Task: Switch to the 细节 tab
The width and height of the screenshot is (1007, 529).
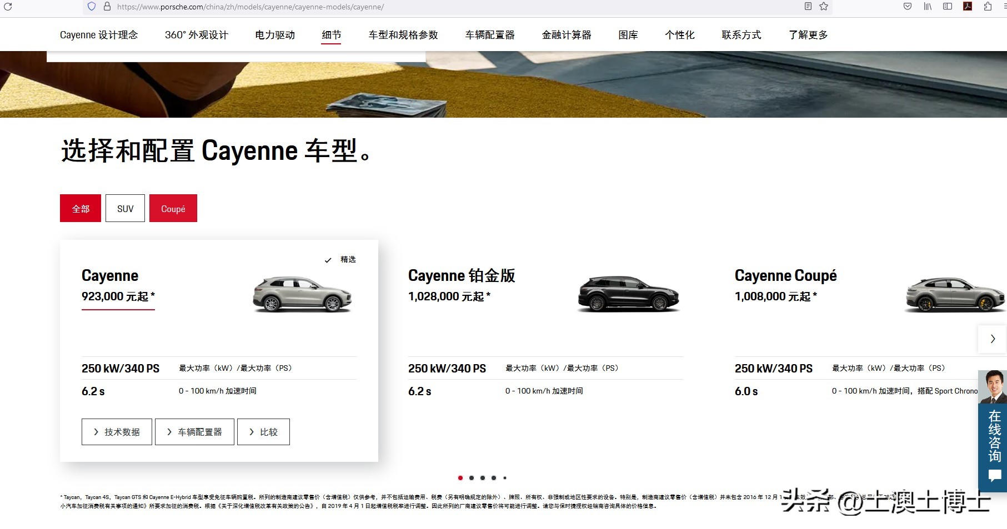Action: coord(330,34)
